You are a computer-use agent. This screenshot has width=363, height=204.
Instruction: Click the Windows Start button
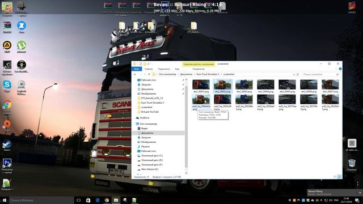point(5,200)
